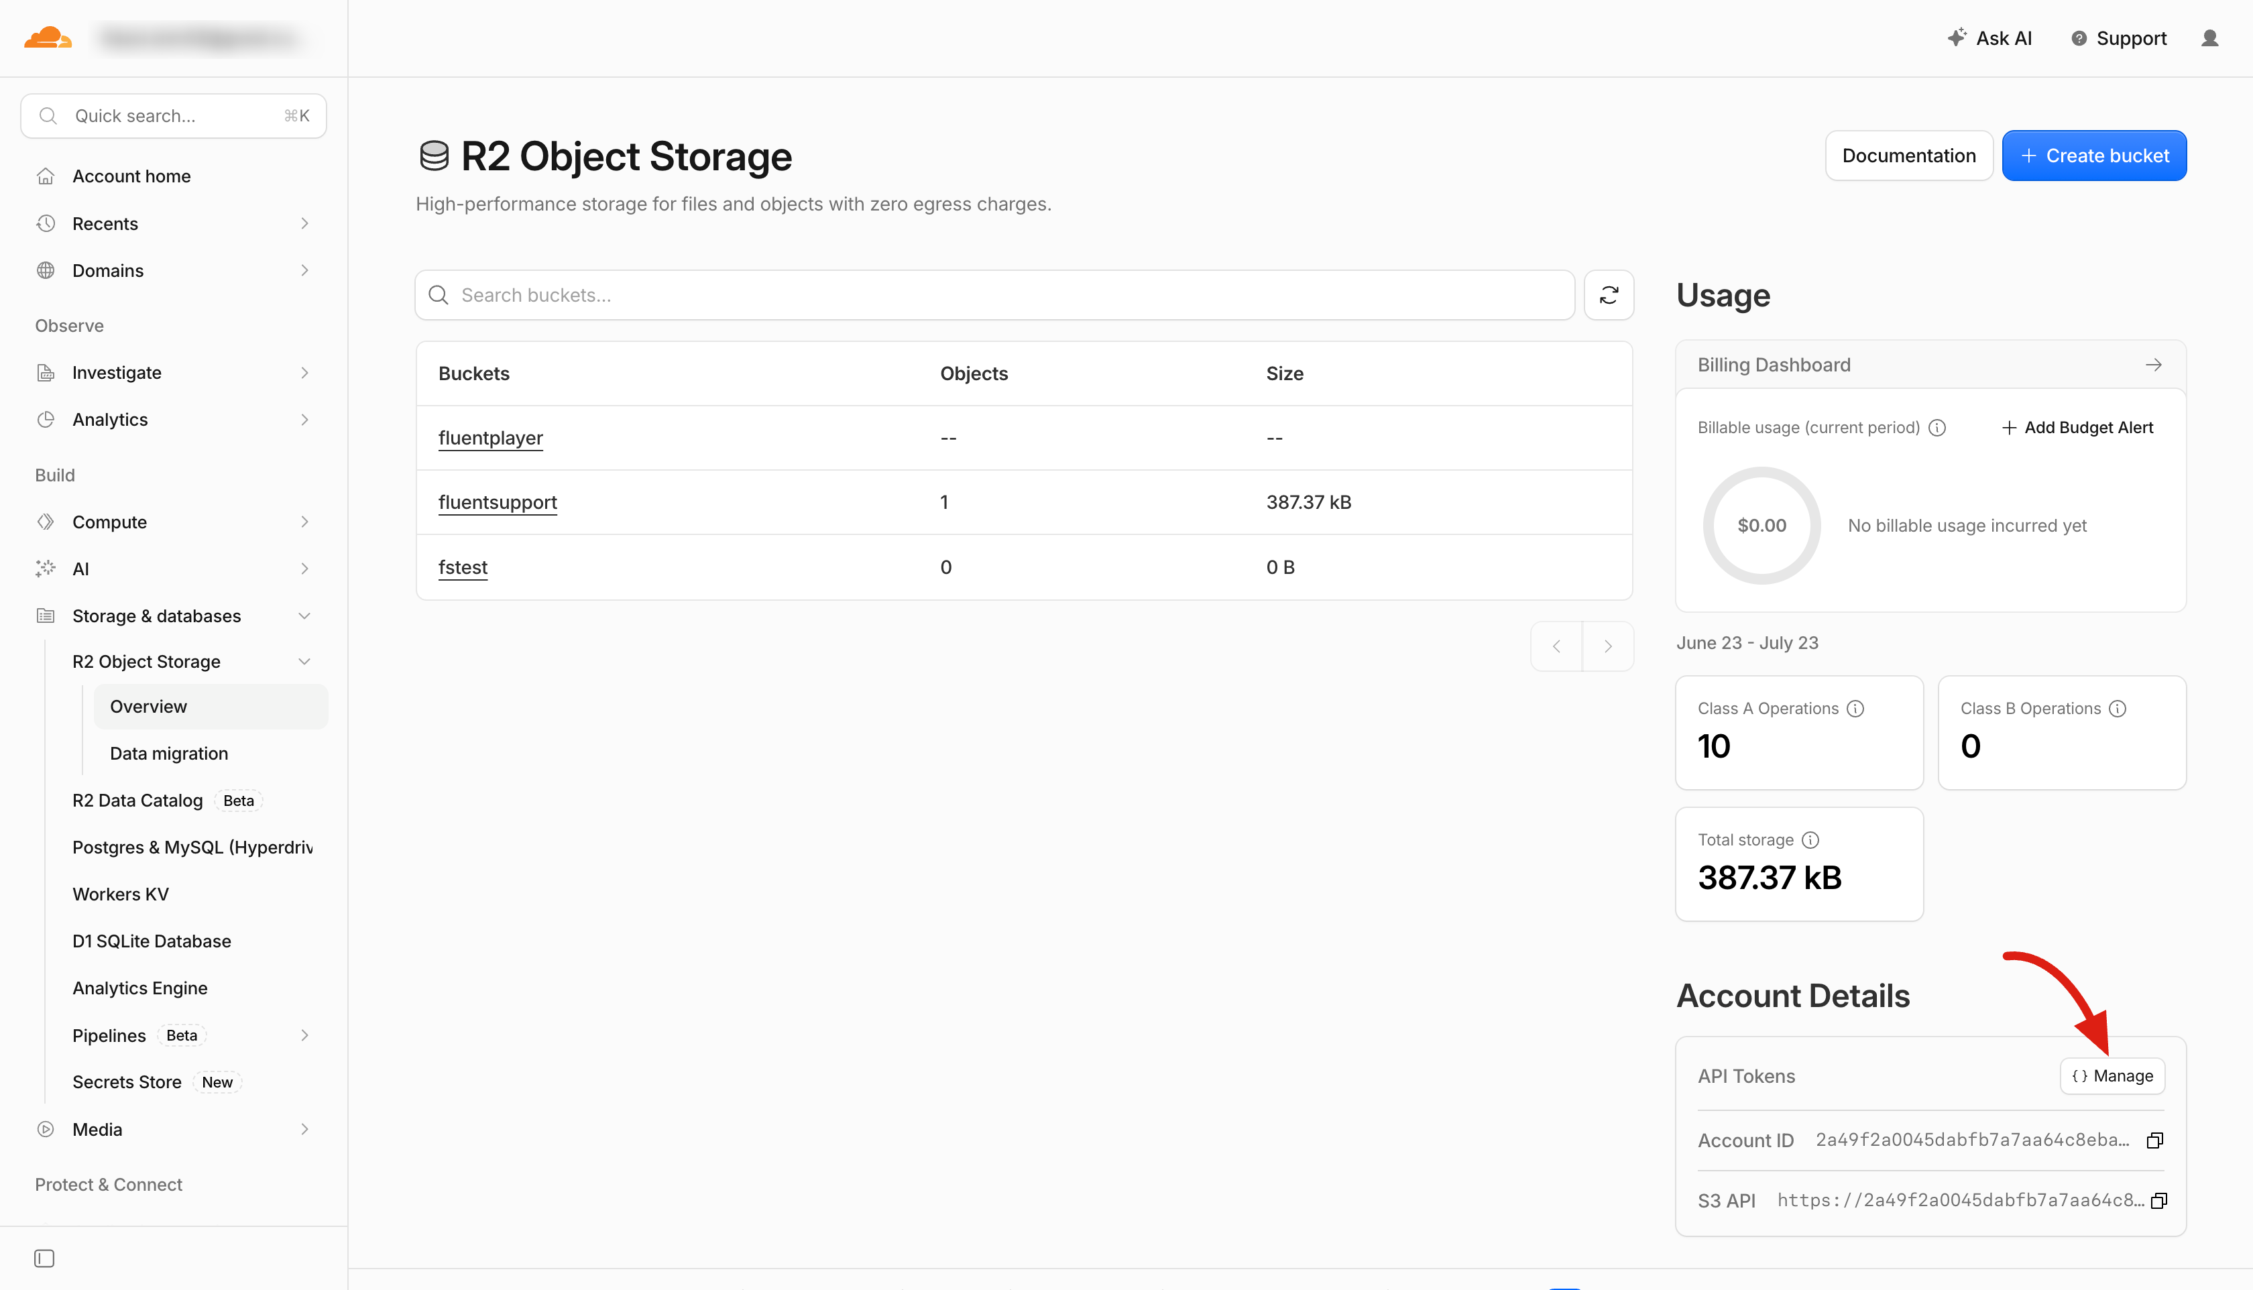Expand the Analytics chevron
Viewport: 2253px width, 1290px height.
(x=305, y=419)
